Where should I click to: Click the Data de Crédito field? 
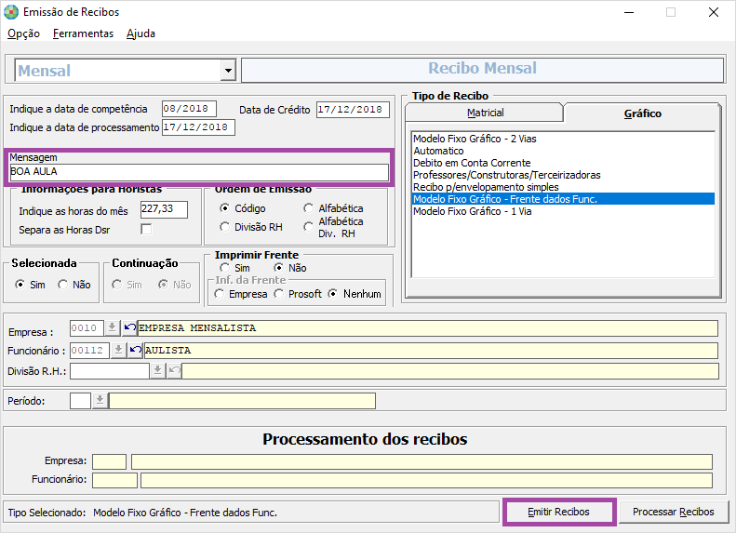click(x=353, y=110)
